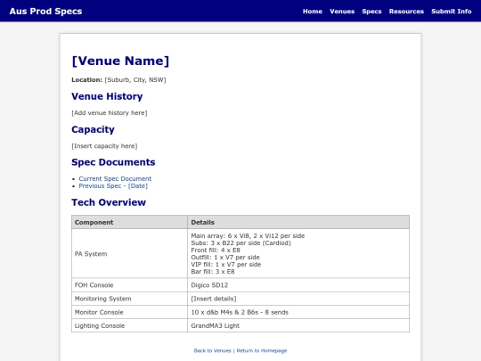This screenshot has height=361, width=481.
Task: Click the Details column header
Action: pyautogui.click(x=298, y=222)
